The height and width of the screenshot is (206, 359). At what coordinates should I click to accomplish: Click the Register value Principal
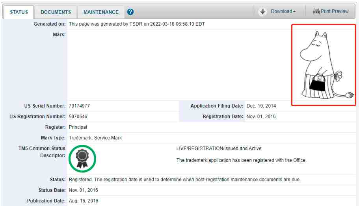pyautogui.click(x=78, y=127)
